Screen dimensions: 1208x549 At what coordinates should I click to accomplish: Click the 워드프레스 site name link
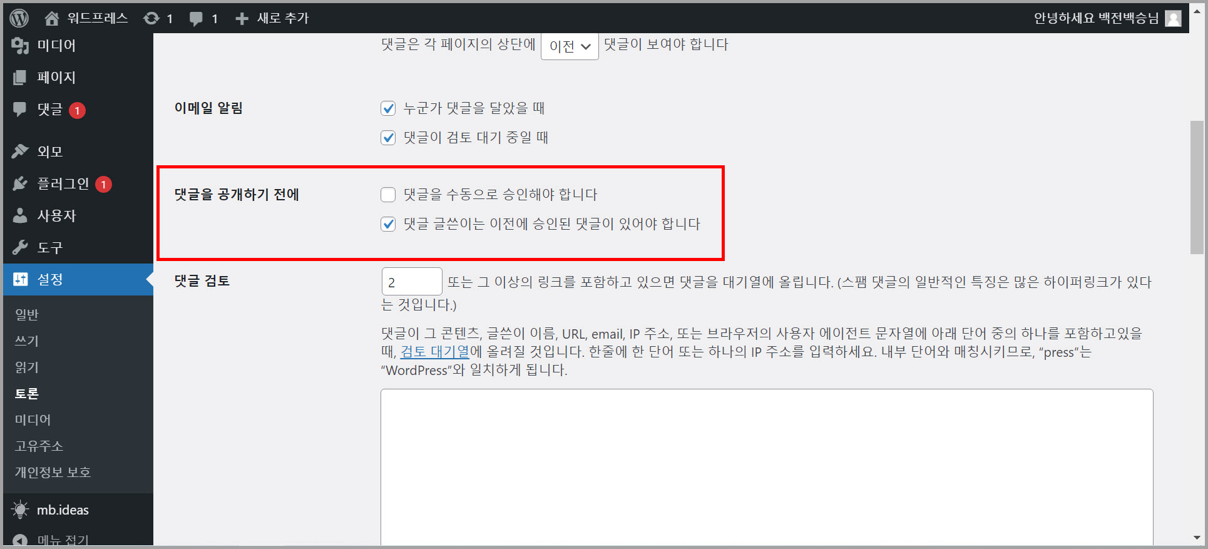tap(98, 18)
